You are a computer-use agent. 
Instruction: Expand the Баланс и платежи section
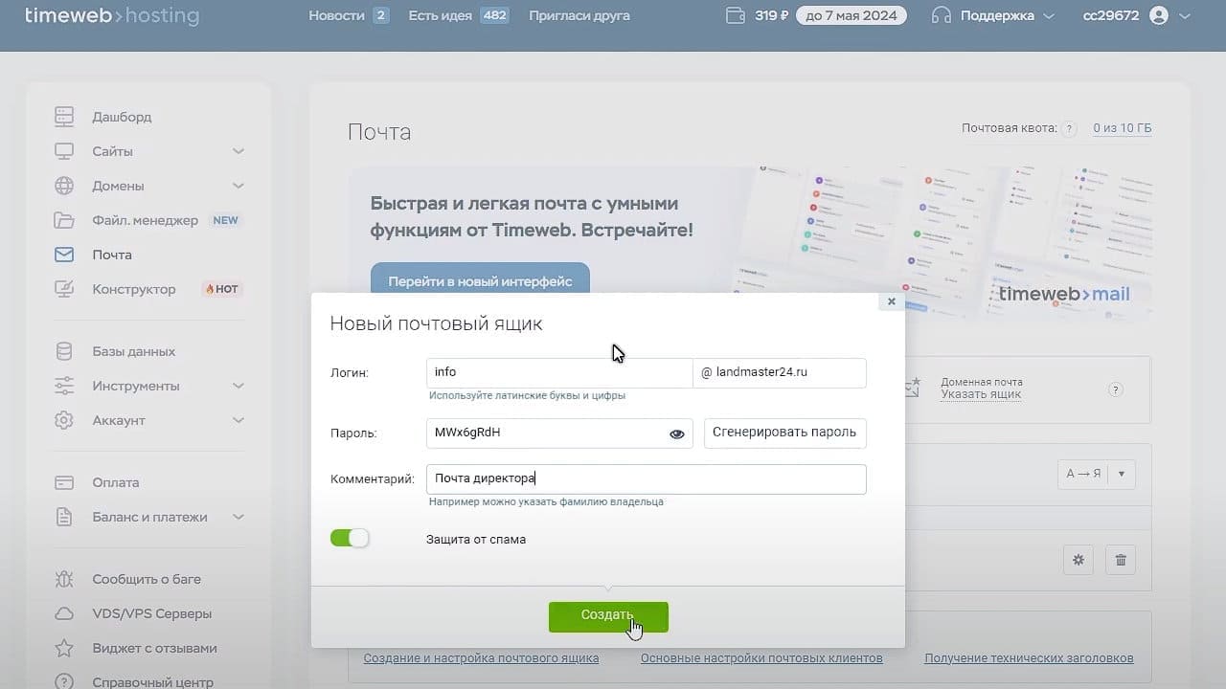click(x=238, y=517)
